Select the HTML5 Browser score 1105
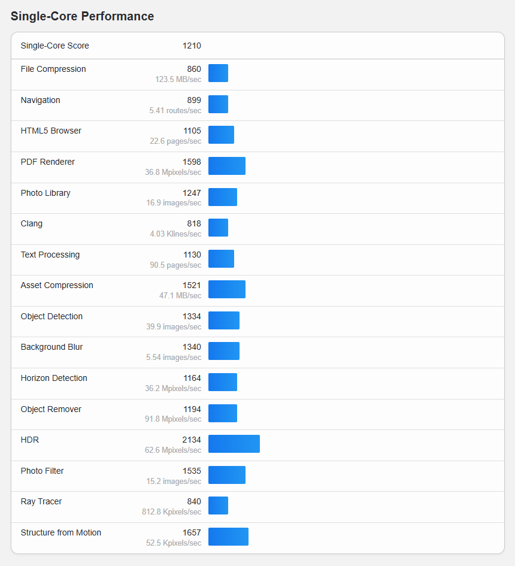This screenshot has height=566, width=515. tap(192, 131)
